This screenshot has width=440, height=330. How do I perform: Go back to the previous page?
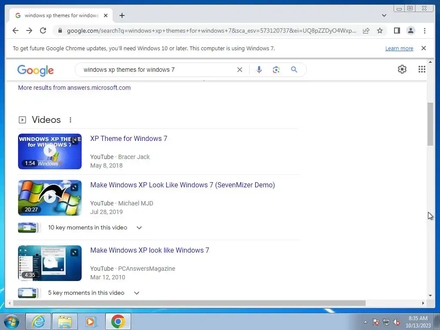click(15, 31)
